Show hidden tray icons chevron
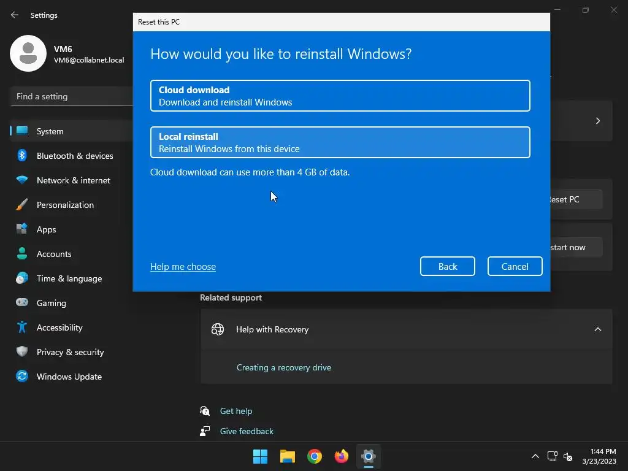This screenshot has width=628, height=471. click(535, 456)
